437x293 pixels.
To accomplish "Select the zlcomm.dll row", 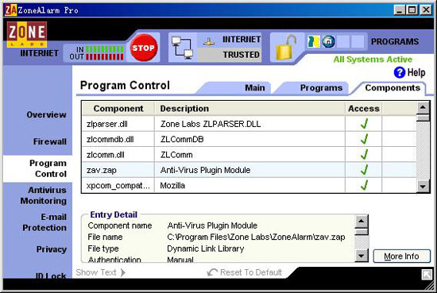I will point(249,155).
